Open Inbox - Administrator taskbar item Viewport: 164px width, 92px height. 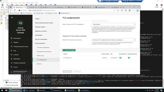coord(29,90)
